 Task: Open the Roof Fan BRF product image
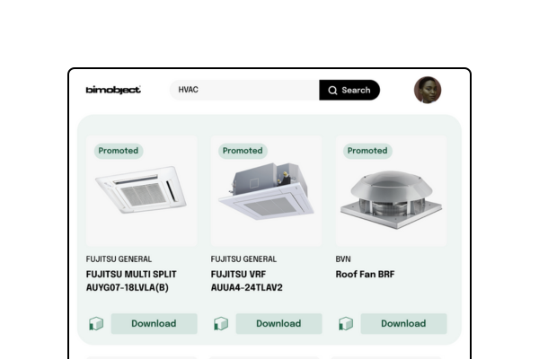391,190
